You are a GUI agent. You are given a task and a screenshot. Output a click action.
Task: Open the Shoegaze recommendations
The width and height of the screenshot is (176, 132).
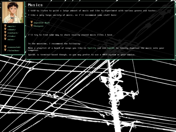[38, 26]
